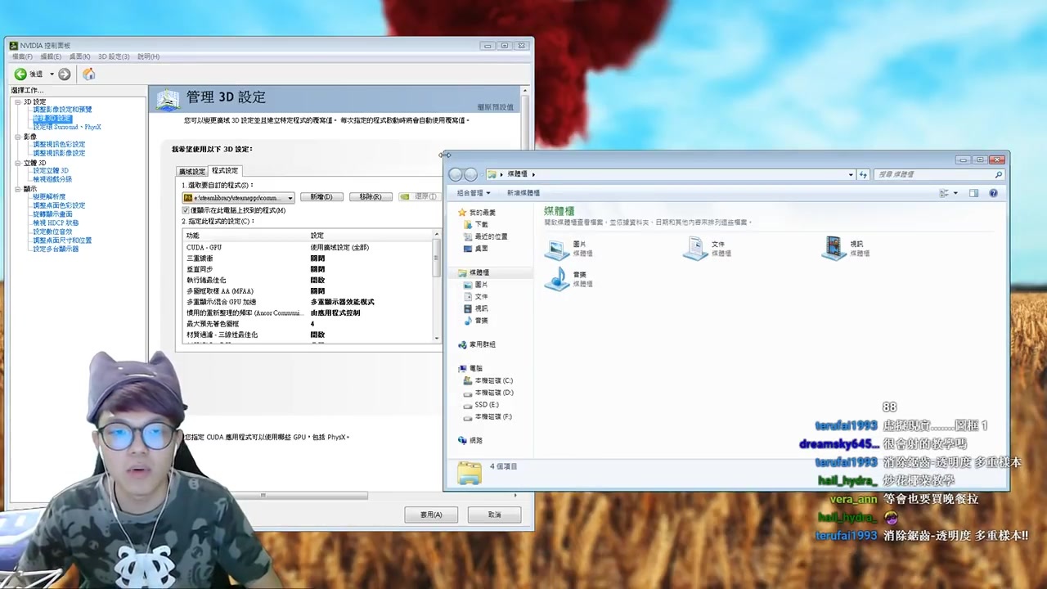Select CUDA - GPU setting row
This screenshot has width=1047, height=589.
tap(308, 247)
